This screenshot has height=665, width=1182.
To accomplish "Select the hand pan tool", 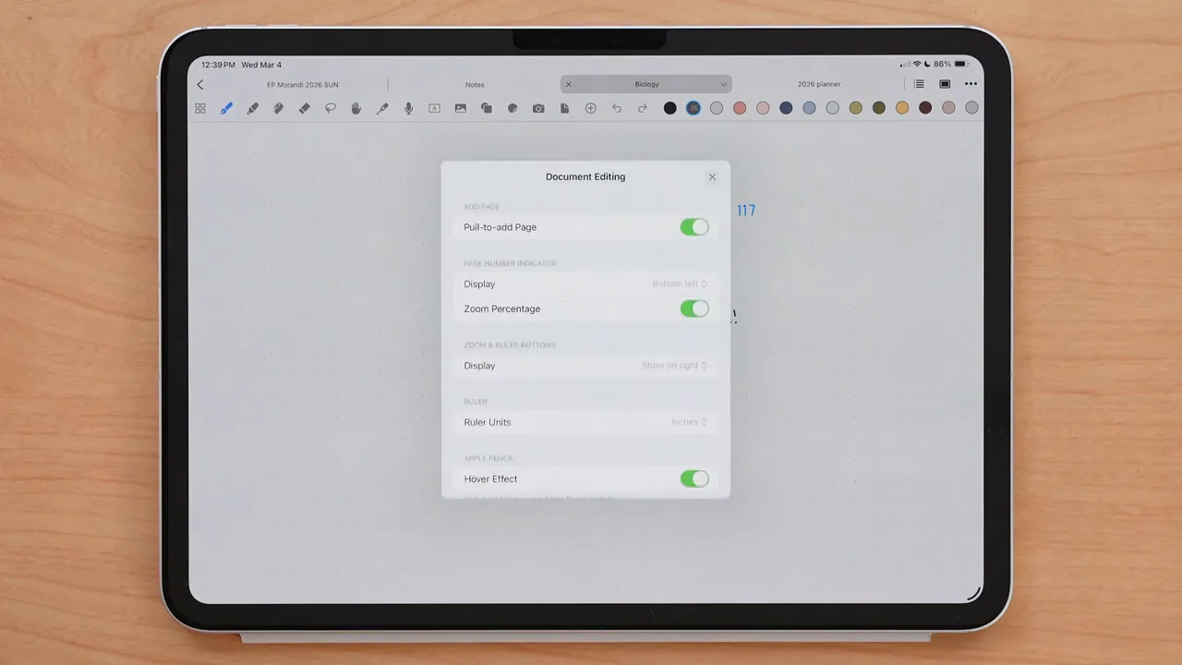I will (356, 108).
